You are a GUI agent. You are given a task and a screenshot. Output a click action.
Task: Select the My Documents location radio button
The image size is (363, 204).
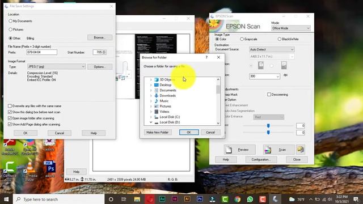[10, 21]
